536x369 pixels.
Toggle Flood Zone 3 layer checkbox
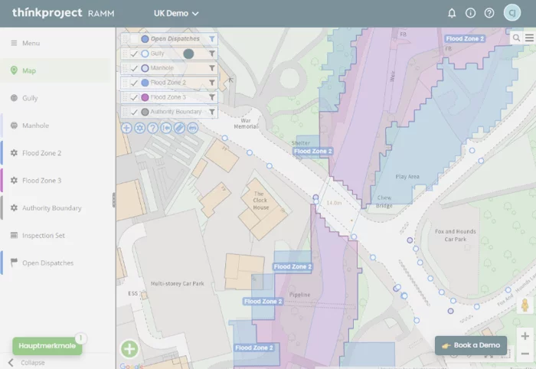coord(134,97)
